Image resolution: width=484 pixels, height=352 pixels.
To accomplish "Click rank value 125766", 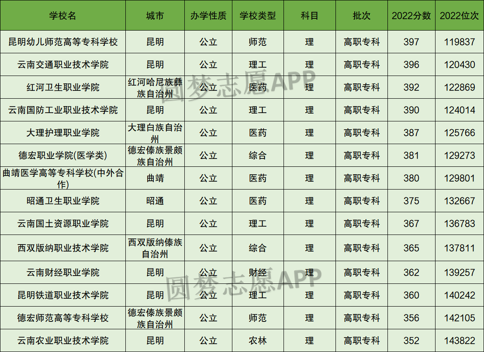I will [x=459, y=133].
